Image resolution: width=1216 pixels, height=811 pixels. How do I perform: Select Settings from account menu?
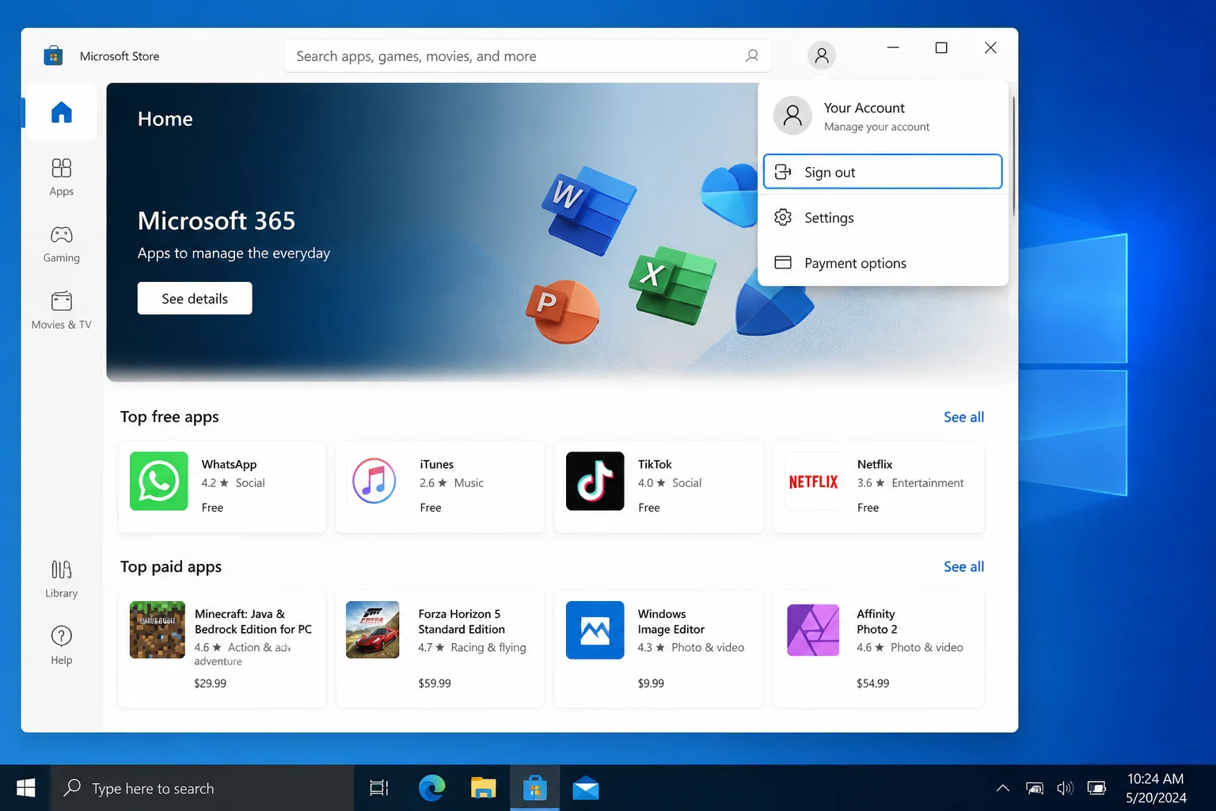click(x=883, y=217)
